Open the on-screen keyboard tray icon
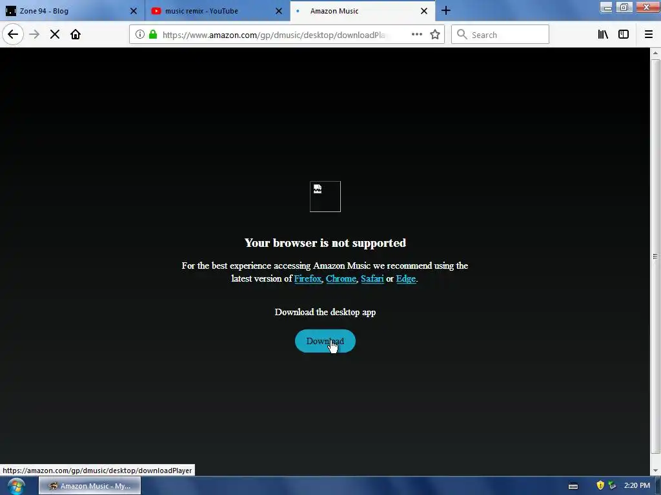Image resolution: width=661 pixels, height=495 pixels. pyautogui.click(x=573, y=486)
